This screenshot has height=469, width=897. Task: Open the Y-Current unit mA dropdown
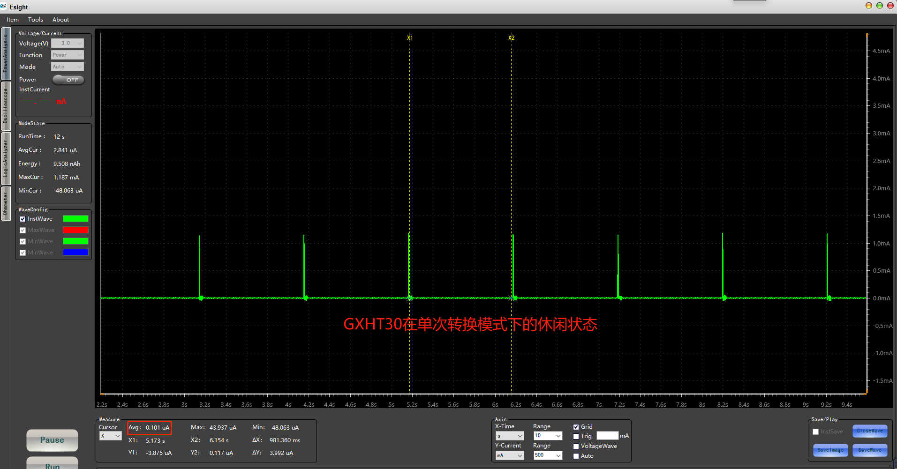[x=509, y=455]
